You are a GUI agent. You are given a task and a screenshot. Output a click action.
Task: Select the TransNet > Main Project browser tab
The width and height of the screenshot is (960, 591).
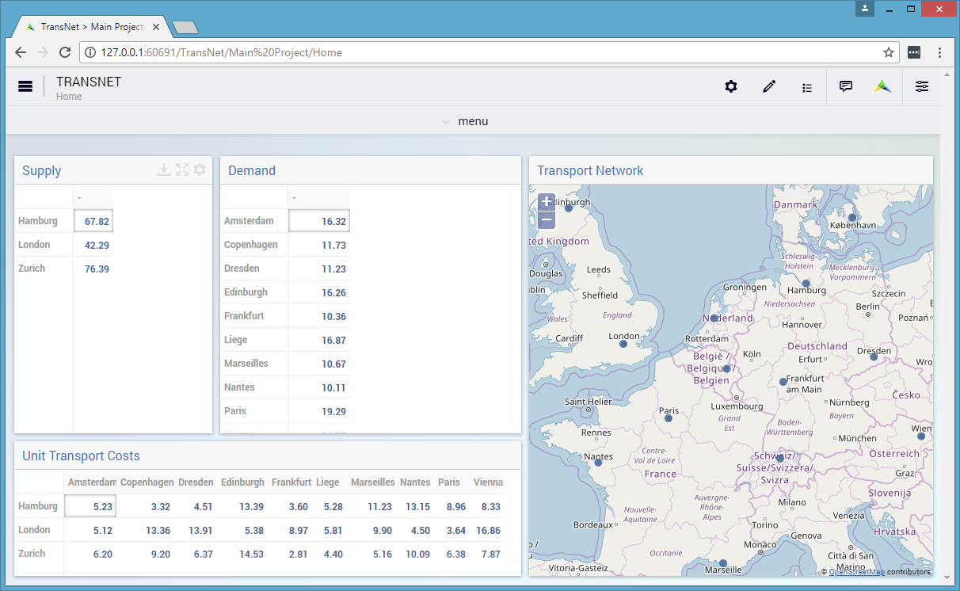pyautogui.click(x=91, y=27)
